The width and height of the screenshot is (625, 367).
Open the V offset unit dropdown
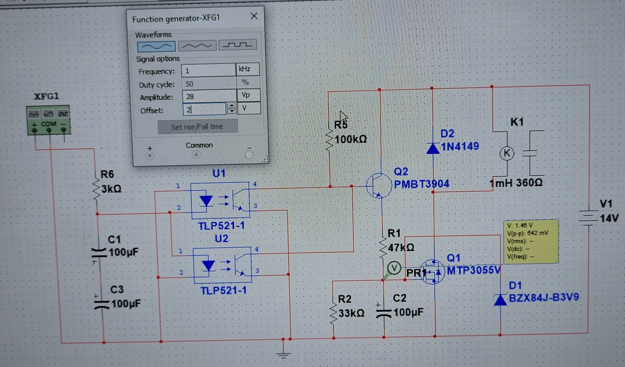(x=249, y=108)
